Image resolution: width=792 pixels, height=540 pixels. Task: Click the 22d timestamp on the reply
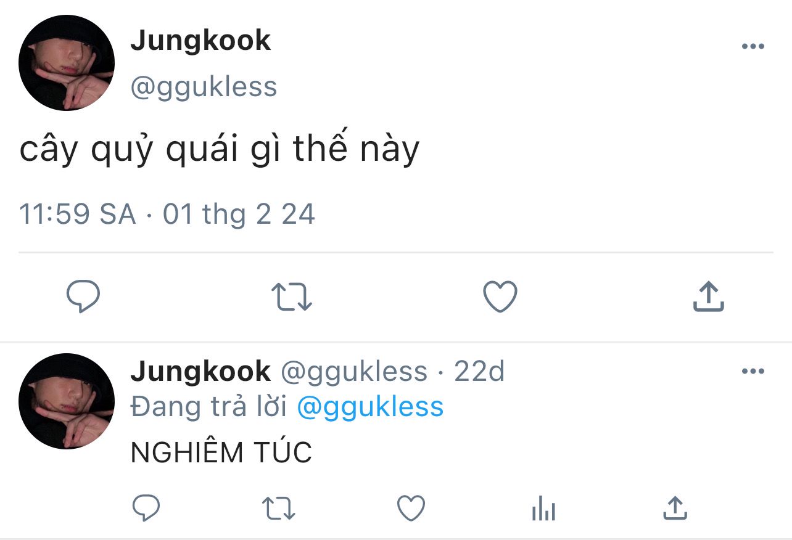click(479, 371)
